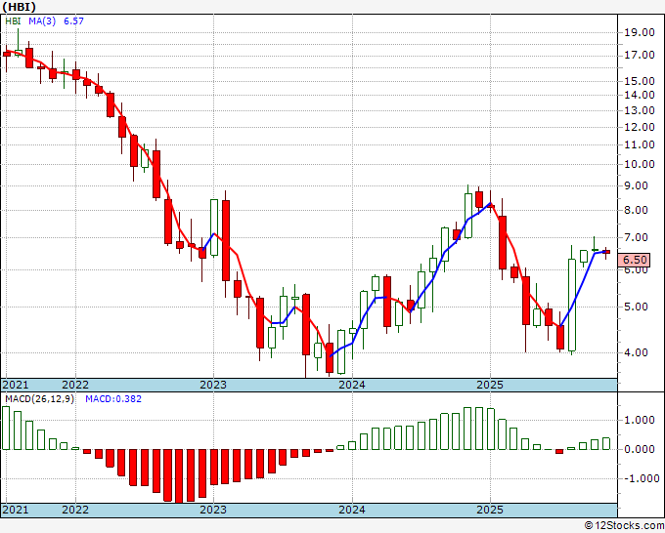Click 2023 on price chart timeline
The width and height of the screenshot is (665, 533).
tap(213, 385)
